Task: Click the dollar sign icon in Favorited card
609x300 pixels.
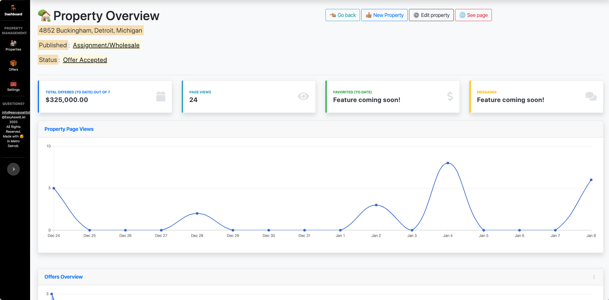Action: [450, 96]
